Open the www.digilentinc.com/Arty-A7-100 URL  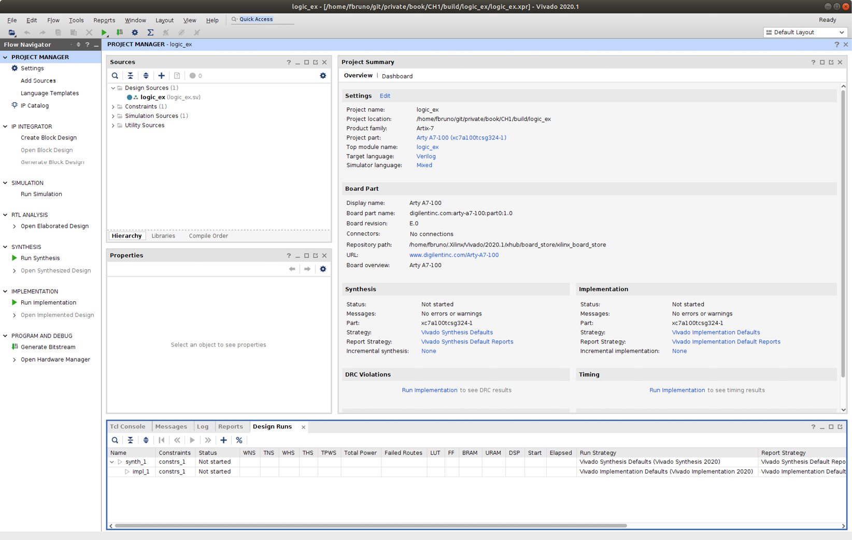(454, 255)
